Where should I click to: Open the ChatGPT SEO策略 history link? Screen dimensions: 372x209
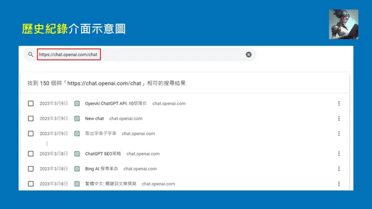(x=103, y=154)
